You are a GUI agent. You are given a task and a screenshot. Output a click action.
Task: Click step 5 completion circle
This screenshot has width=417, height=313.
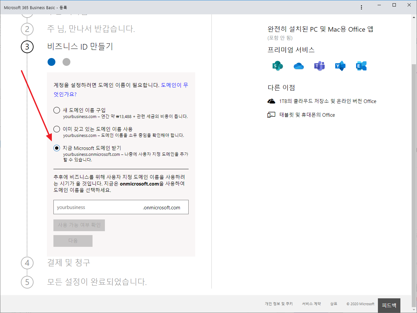click(27, 282)
